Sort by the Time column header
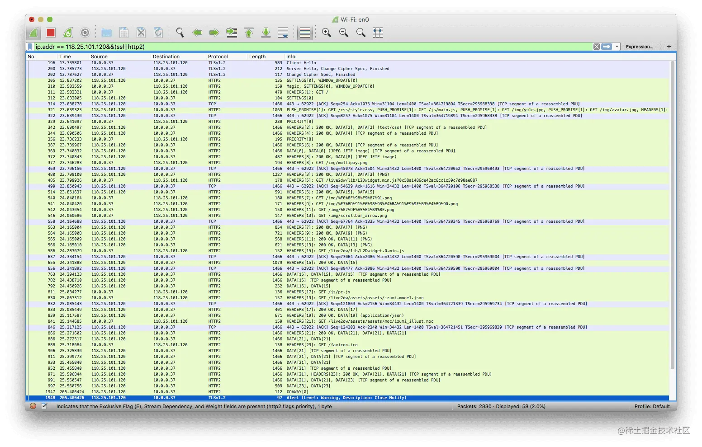Image resolution: width=702 pixels, height=447 pixels. [73, 56]
